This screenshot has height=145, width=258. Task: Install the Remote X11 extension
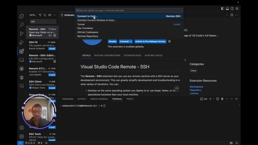[x=52, y=75]
